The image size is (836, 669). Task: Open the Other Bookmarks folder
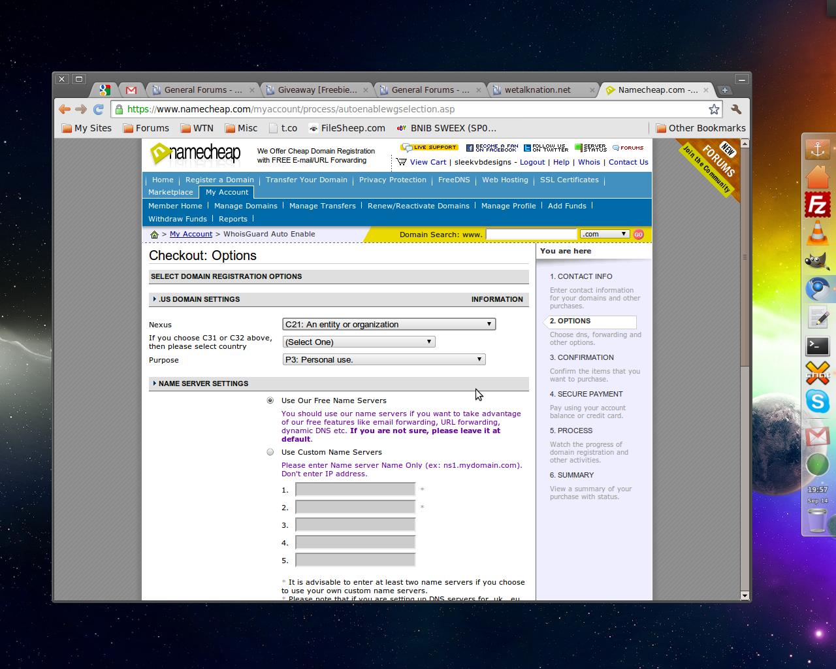tap(700, 128)
